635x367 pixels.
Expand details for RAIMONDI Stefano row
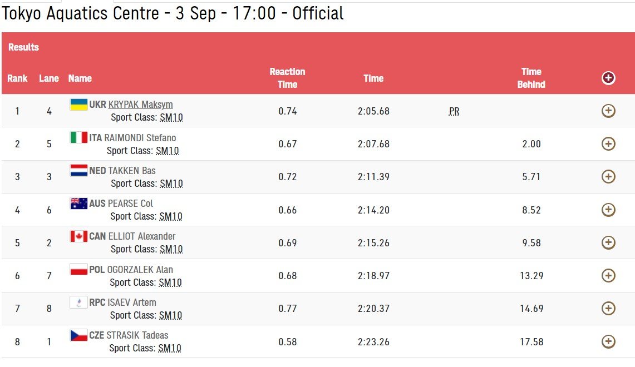pyautogui.click(x=608, y=144)
